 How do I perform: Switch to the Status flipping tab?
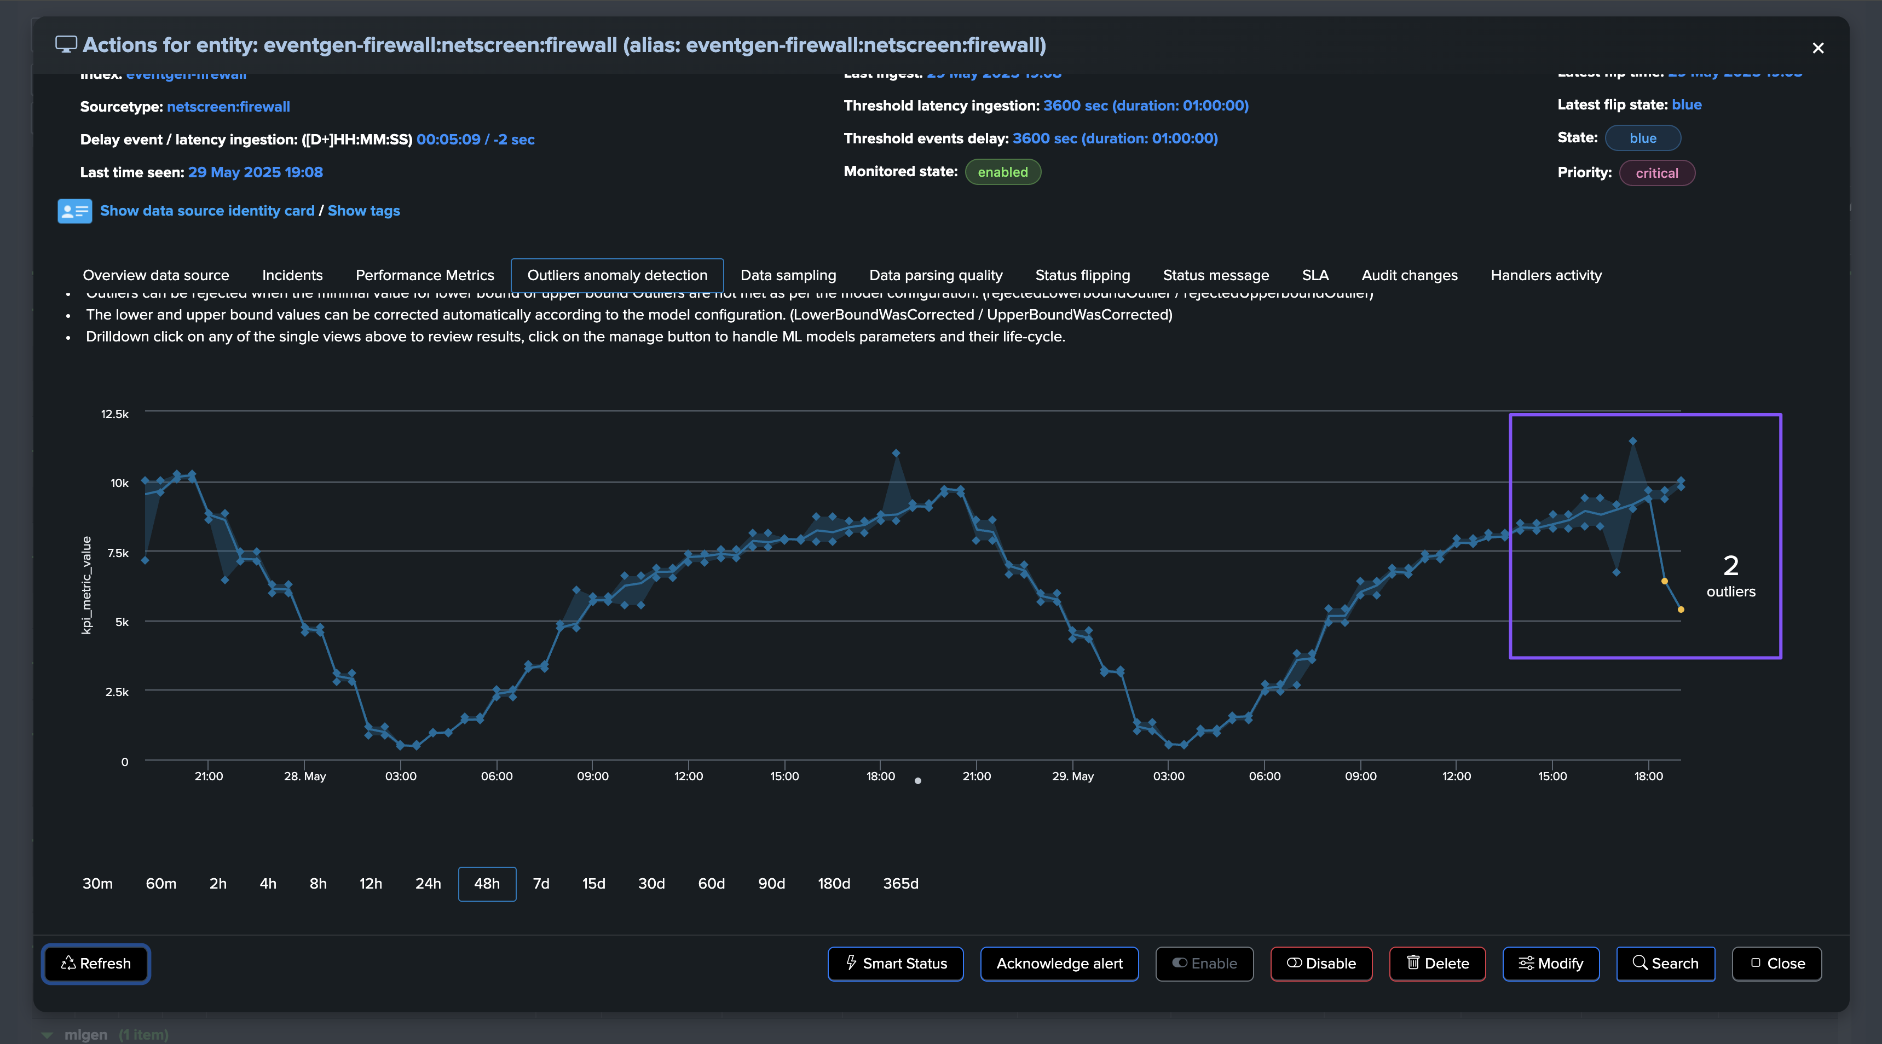1082,275
